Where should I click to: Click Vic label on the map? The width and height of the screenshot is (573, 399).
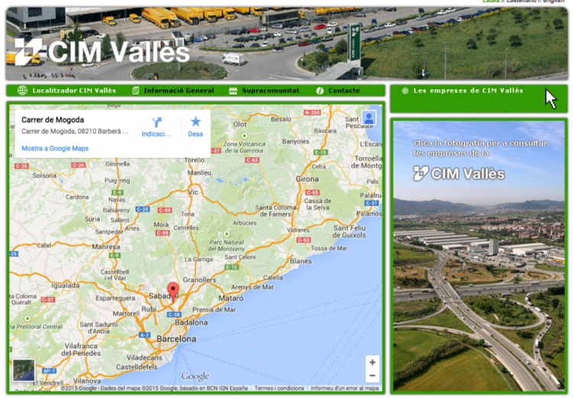[x=193, y=192]
